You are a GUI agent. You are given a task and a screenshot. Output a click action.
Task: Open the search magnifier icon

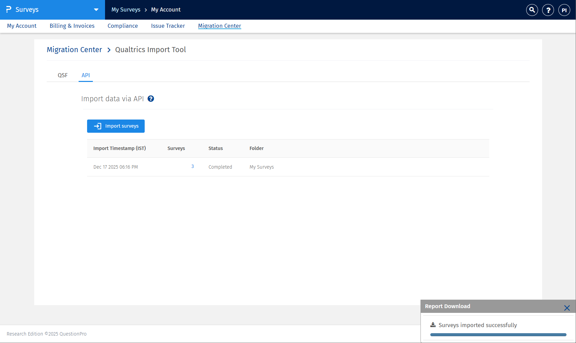click(x=532, y=10)
